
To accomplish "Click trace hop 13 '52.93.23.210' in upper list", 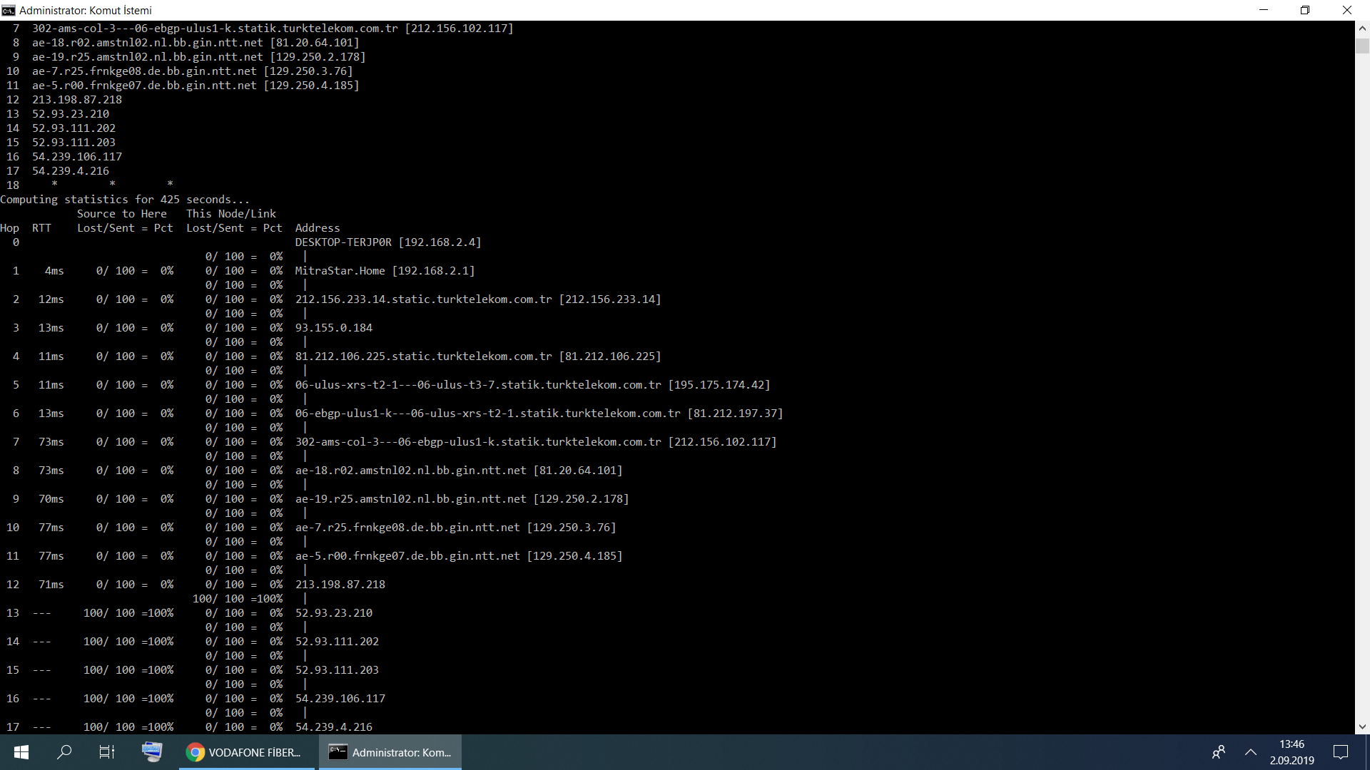I will [71, 114].
